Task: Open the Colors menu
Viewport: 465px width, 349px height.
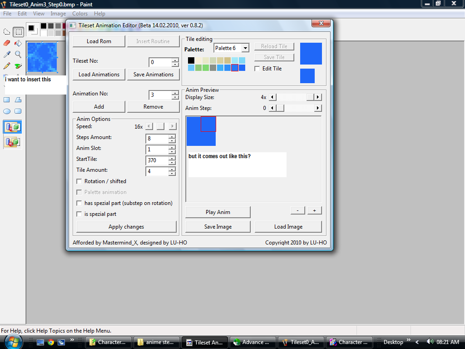Action: pyautogui.click(x=80, y=14)
